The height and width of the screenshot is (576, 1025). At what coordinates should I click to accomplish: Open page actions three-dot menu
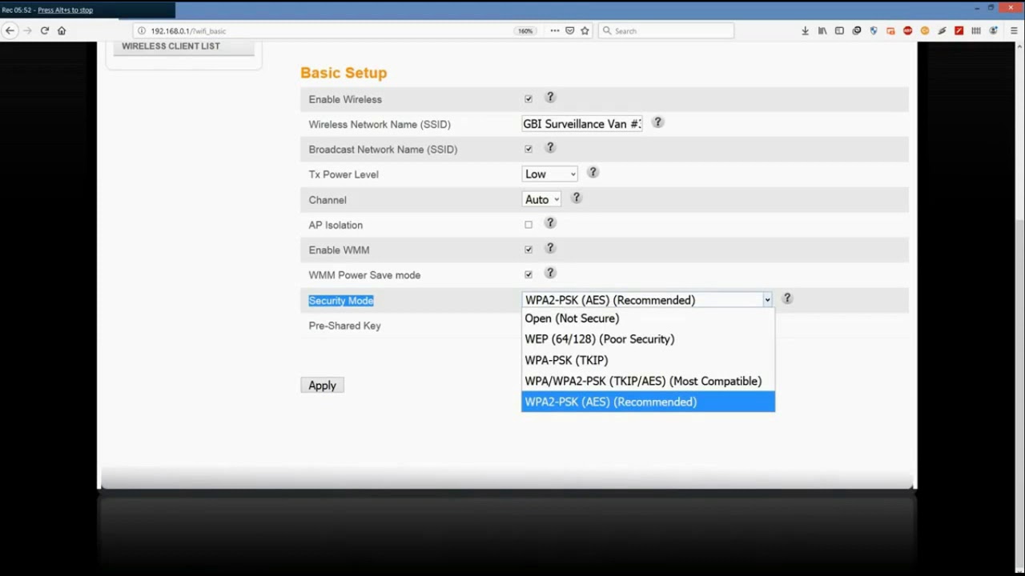(554, 30)
